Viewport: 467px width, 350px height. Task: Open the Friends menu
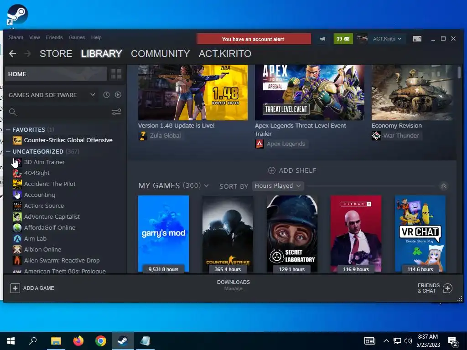tap(54, 37)
